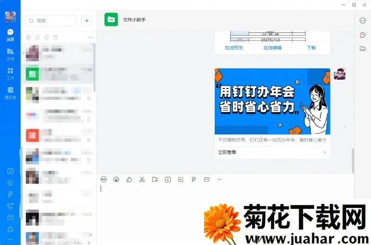The width and height of the screenshot is (371, 245).
Task: Click the chat message area scrollbar
Action: (353, 161)
